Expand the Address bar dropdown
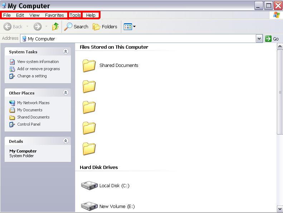This screenshot has height=213, width=283. click(259, 39)
